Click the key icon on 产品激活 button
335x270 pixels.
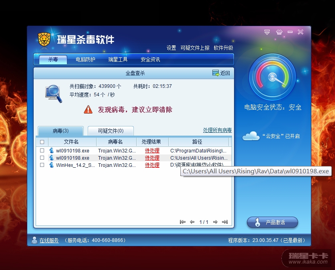(257, 222)
